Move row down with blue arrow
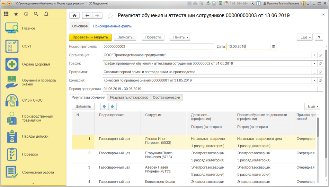This screenshot has width=329, height=187. tap(112, 106)
